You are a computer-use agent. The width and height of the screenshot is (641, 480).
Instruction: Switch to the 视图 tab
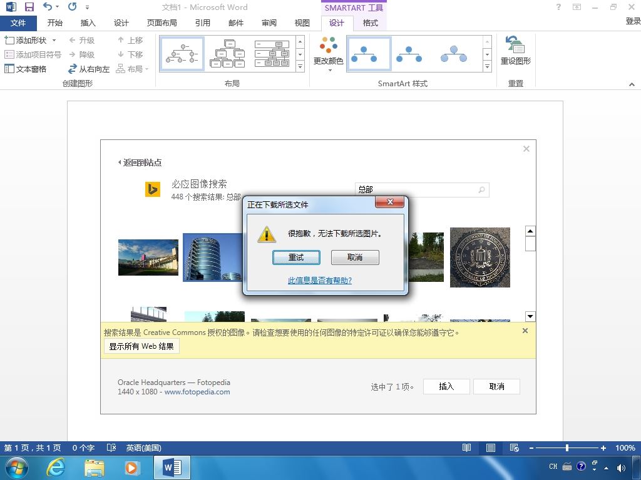pyautogui.click(x=302, y=23)
